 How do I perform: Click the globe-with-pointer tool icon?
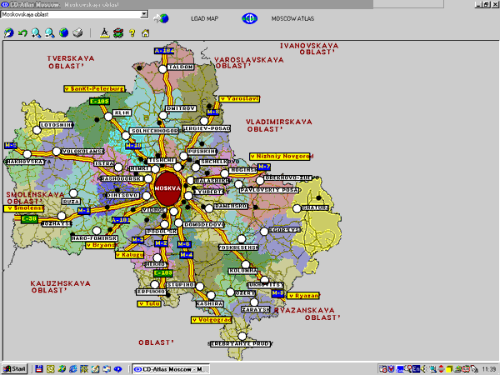[8, 32]
